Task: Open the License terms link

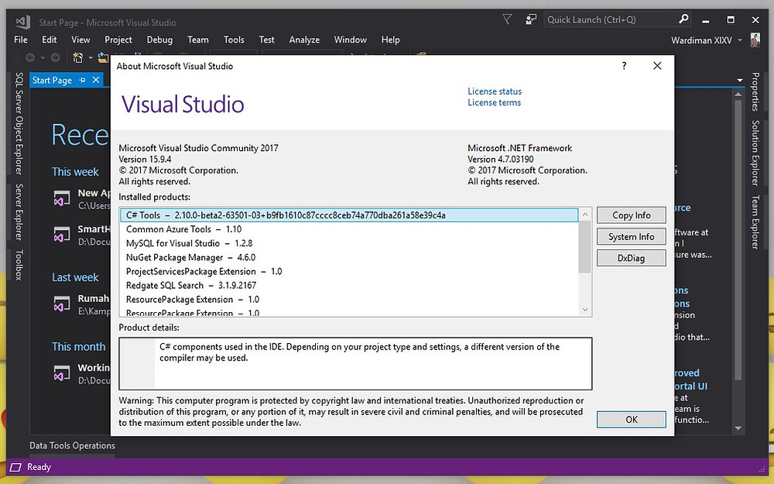Action: tap(494, 103)
